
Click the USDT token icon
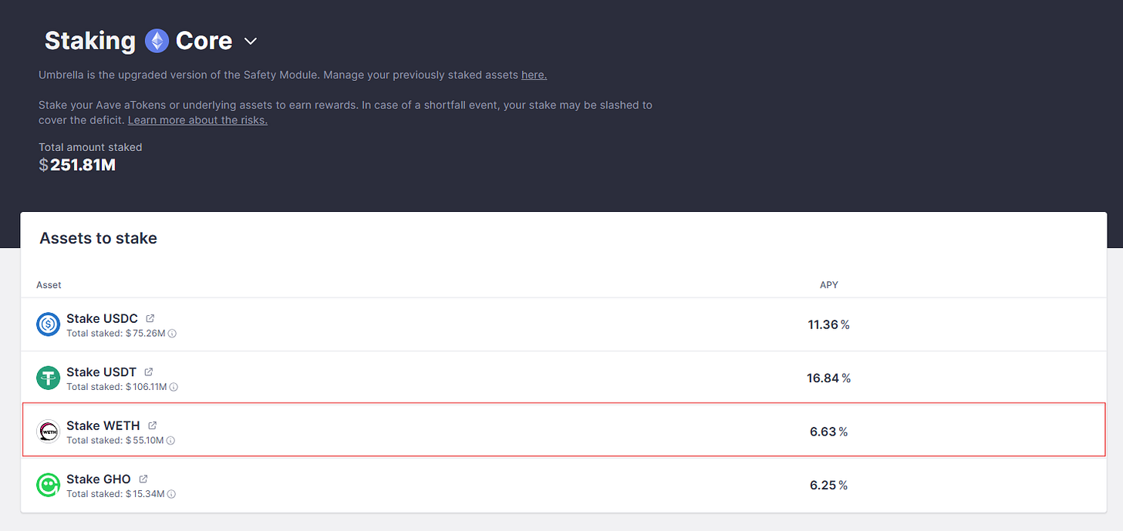49,378
